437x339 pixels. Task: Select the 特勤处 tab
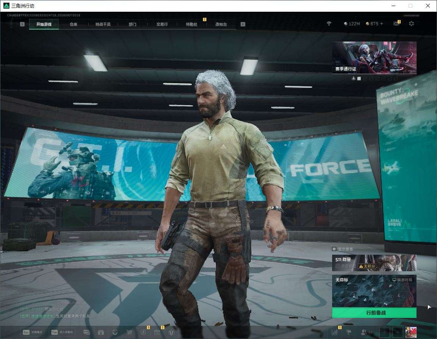tap(192, 24)
